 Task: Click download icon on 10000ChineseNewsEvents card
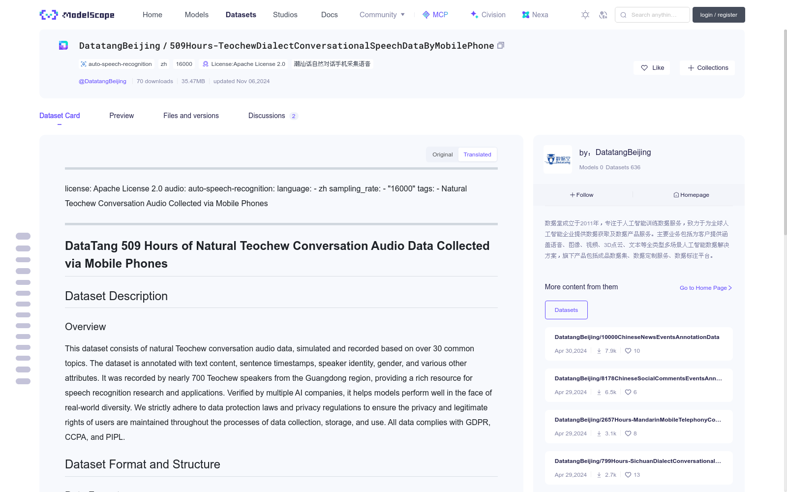pos(599,351)
